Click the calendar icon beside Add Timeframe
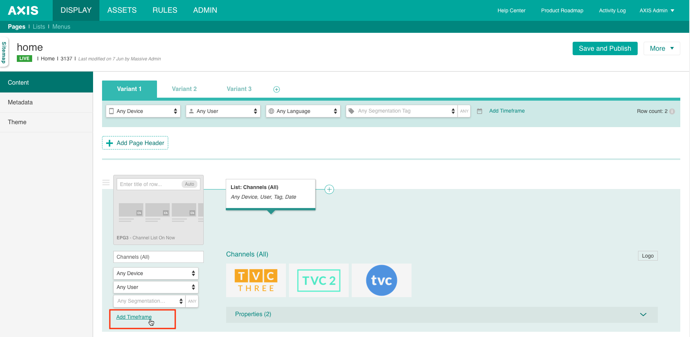 click(x=480, y=111)
